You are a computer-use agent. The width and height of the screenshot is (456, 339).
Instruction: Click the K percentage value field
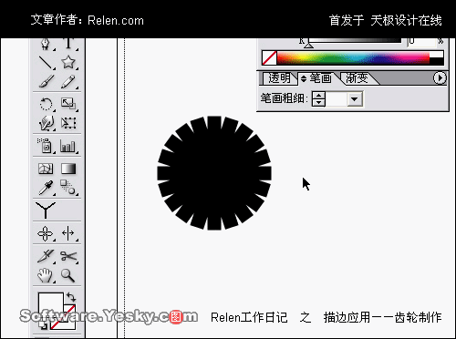coord(420,42)
